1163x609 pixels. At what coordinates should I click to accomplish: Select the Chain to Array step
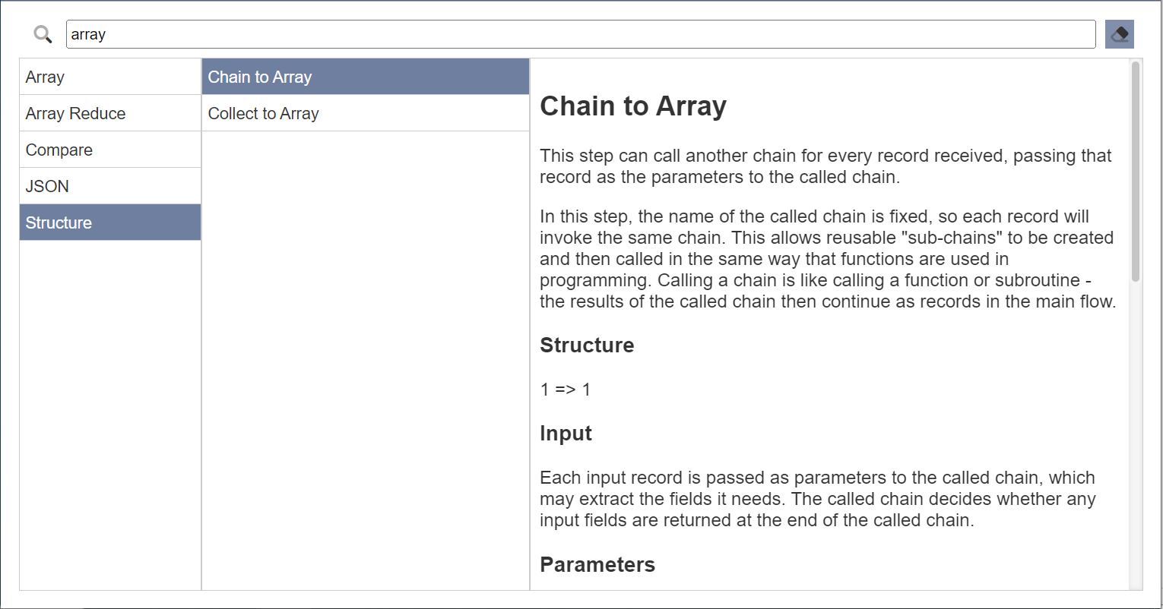(365, 77)
